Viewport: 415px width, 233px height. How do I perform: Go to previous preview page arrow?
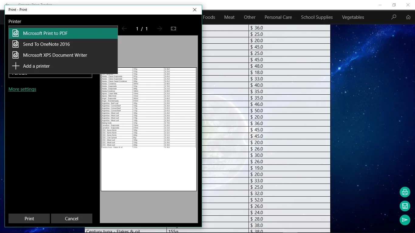[124, 29]
